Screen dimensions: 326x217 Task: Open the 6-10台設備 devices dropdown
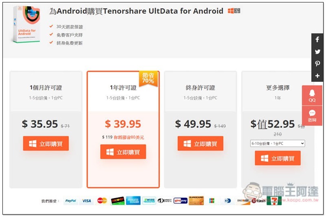278,143
